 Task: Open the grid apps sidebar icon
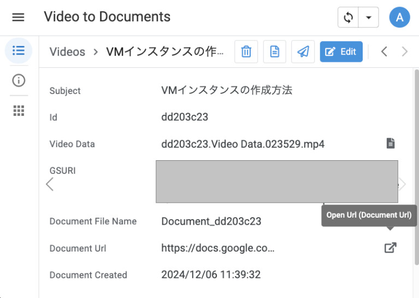19,110
